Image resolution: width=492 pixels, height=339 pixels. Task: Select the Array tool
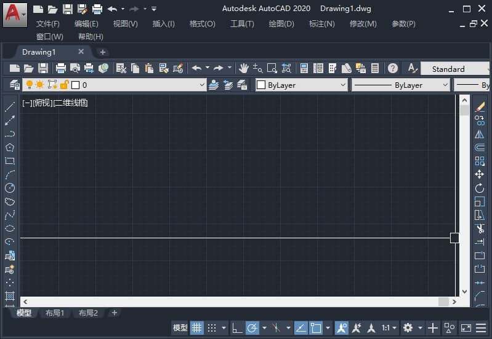[x=480, y=161]
